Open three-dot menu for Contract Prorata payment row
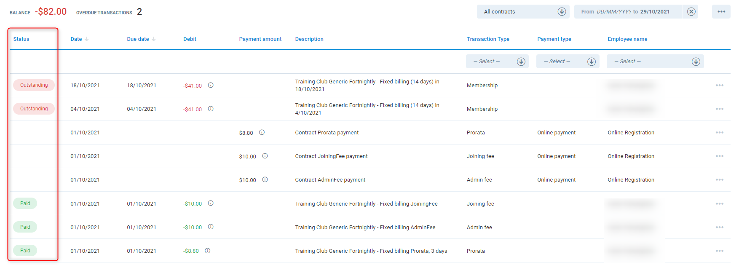The image size is (739, 265). (719, 133)
